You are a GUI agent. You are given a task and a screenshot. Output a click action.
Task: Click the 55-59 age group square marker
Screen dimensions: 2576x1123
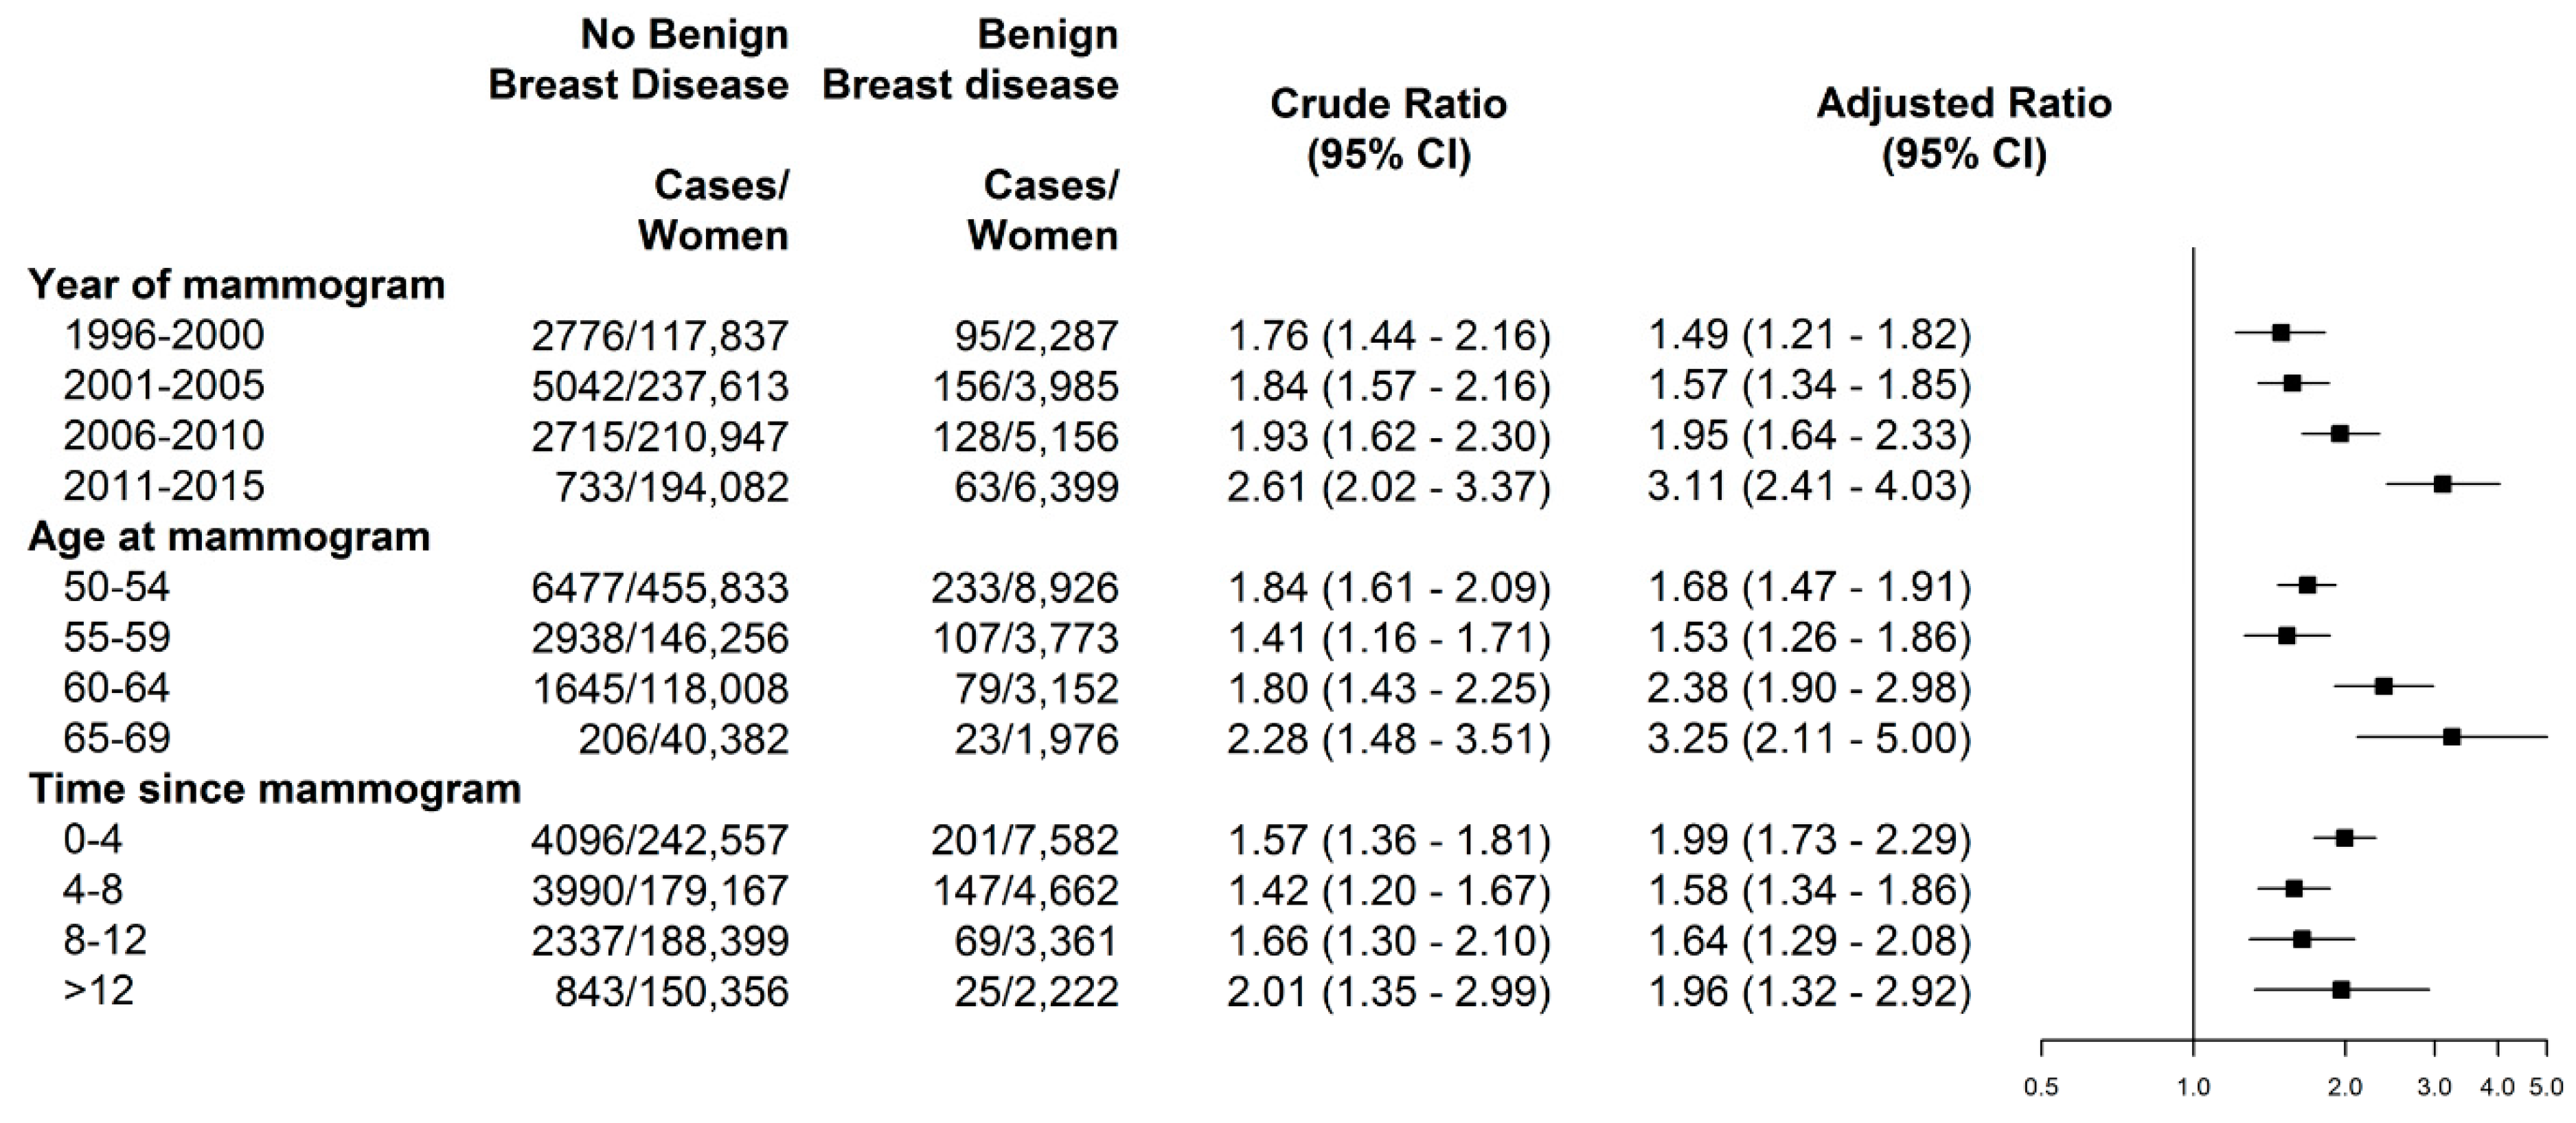tap(2286, 636)
